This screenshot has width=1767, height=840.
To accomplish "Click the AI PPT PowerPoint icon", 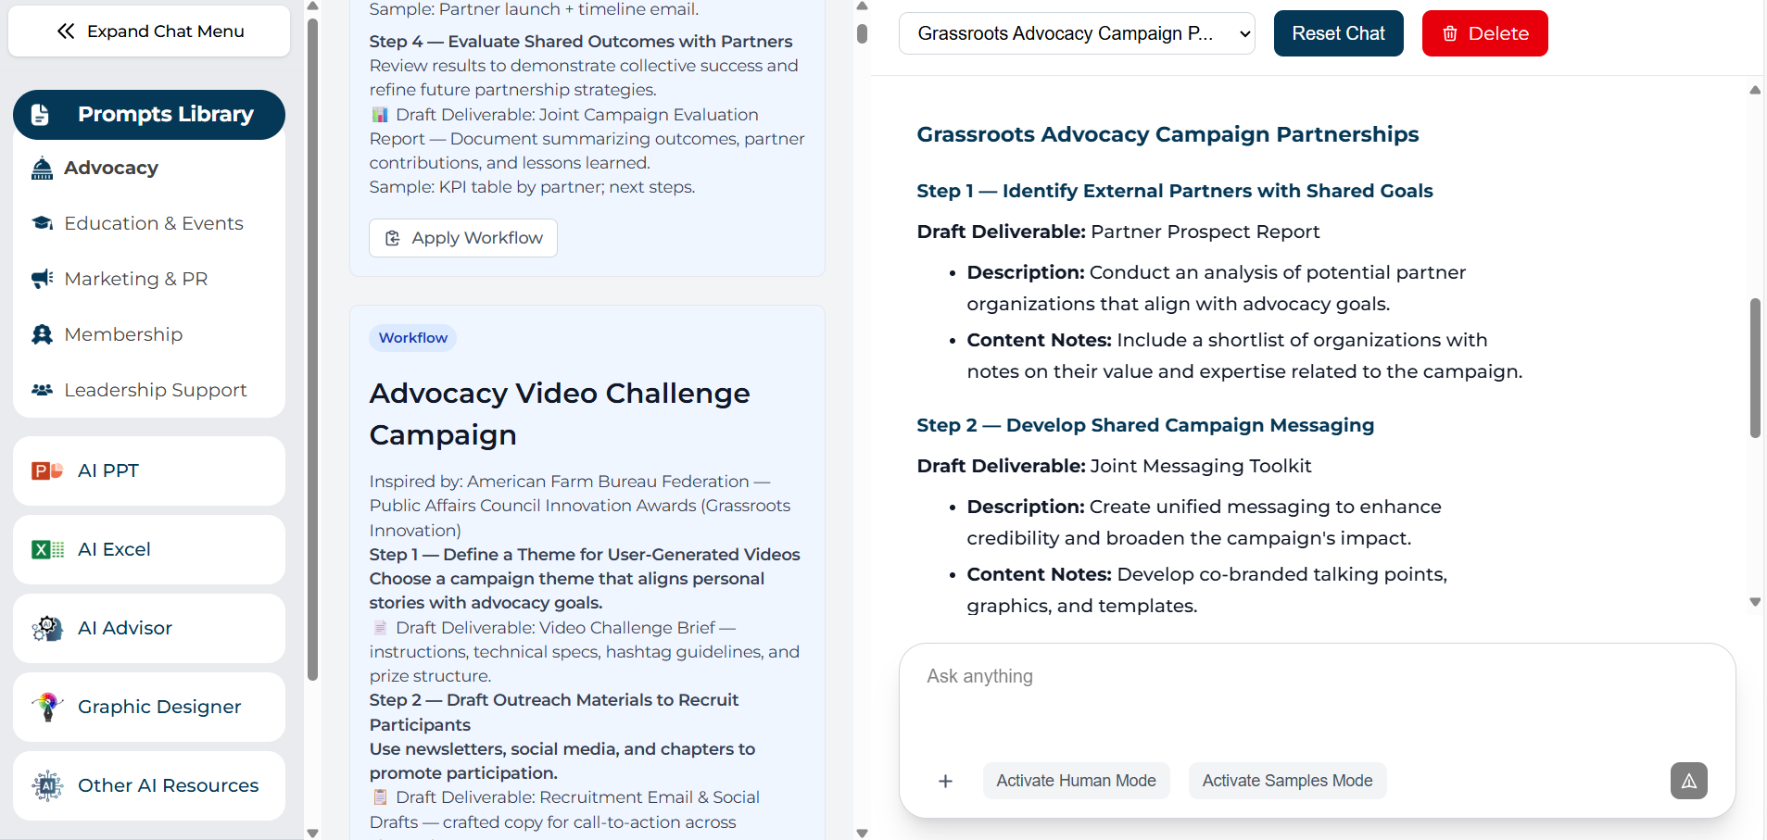I will [x=47, y=470].
